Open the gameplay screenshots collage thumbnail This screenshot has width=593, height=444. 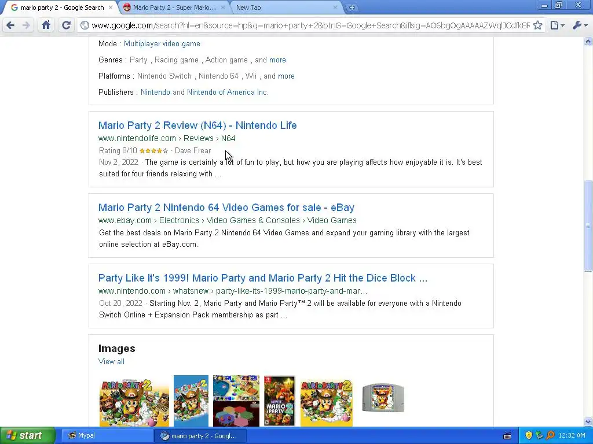pos(236,401)
